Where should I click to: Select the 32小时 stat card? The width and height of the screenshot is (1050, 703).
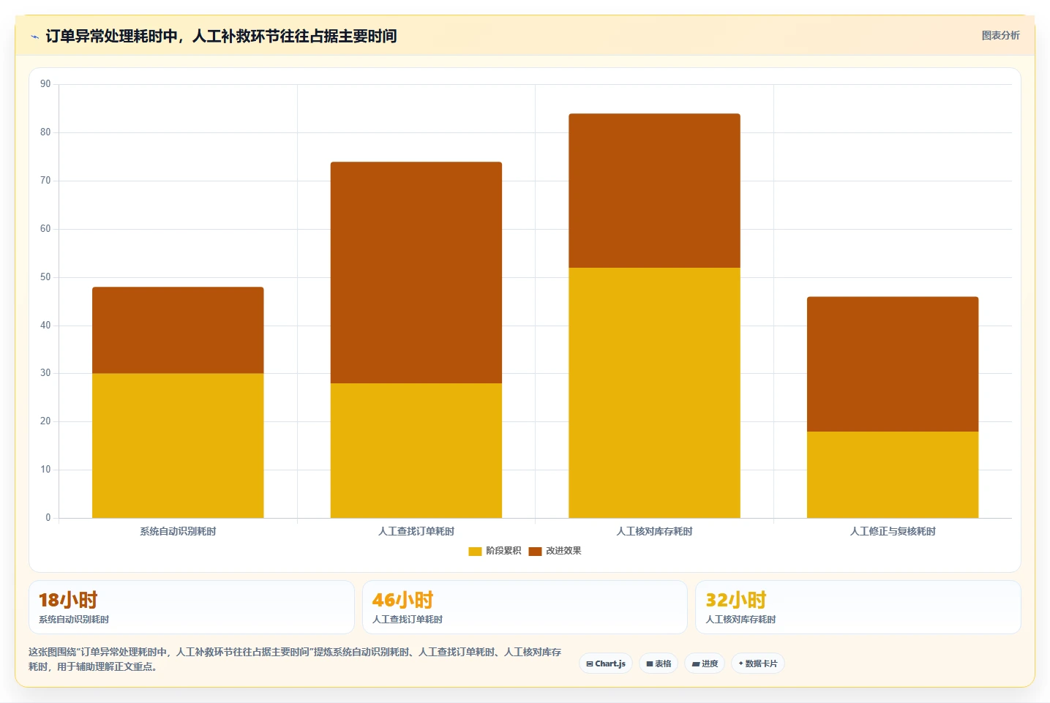858,607
